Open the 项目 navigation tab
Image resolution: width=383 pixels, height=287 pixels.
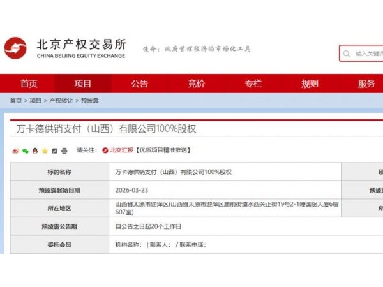coord(83,84)
